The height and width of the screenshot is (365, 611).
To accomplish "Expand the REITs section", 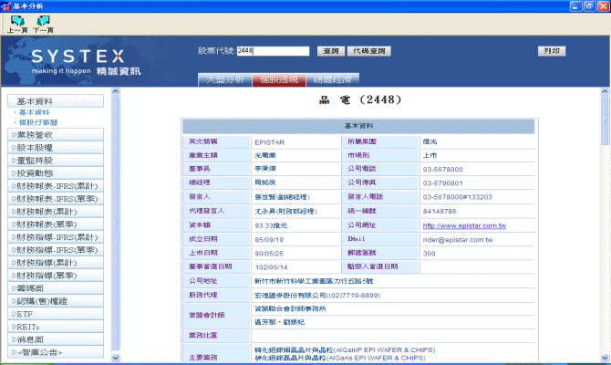I will [56, 327].
